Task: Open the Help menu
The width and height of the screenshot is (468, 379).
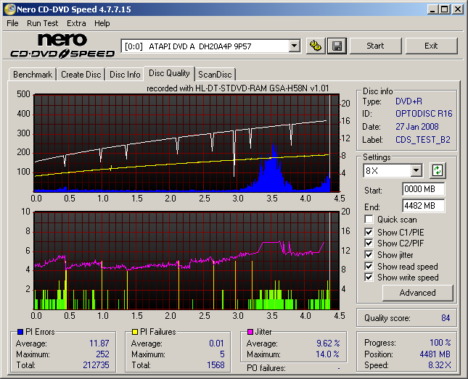Action: (x=102, y=23)
